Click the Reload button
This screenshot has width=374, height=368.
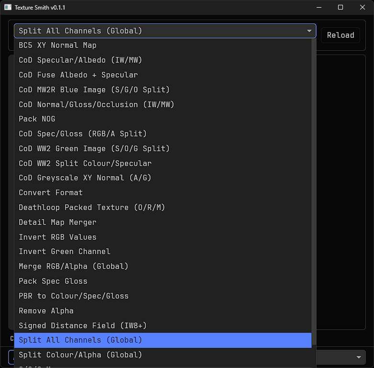click(341, 35)
